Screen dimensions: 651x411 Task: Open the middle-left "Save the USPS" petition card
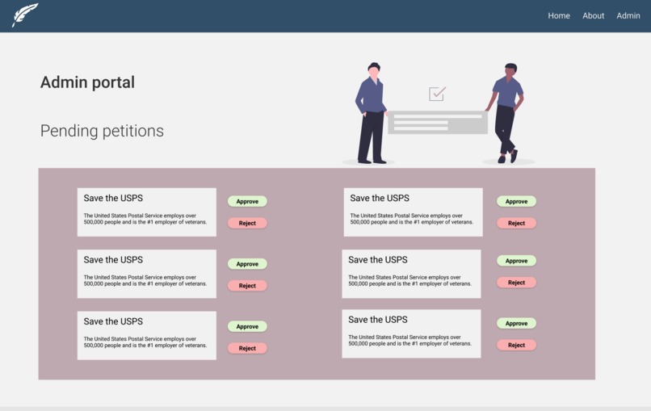click(146, 274)
